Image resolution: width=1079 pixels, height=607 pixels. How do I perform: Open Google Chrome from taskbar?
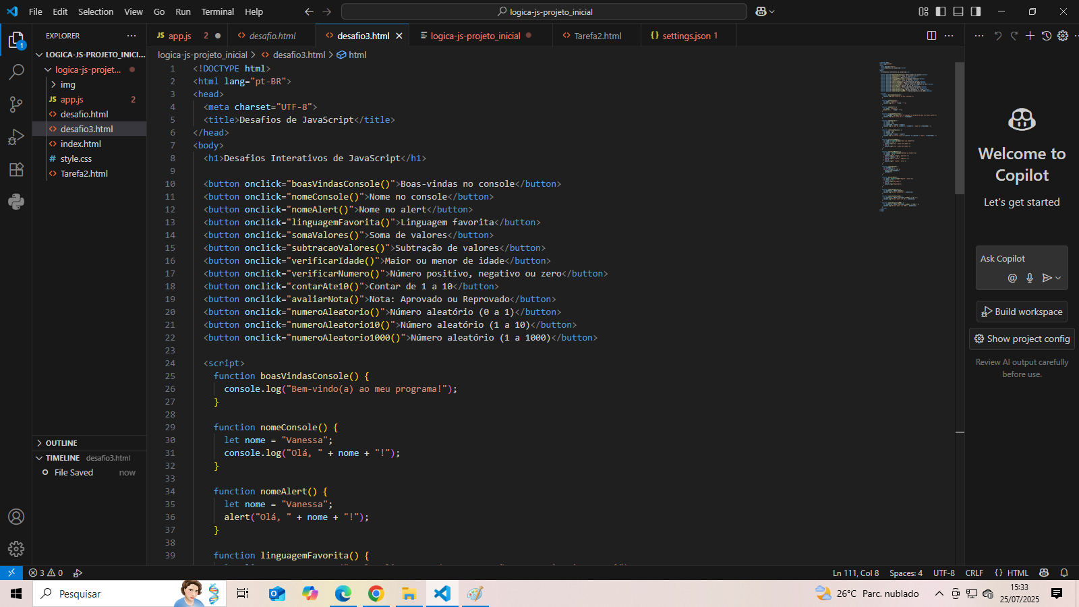376,594
